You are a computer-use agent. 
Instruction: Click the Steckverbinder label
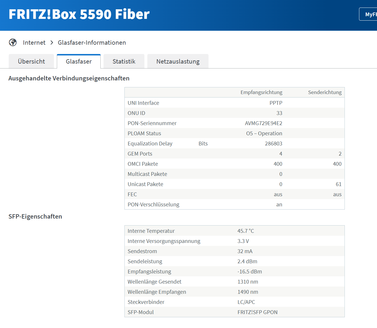pos(146,302)
